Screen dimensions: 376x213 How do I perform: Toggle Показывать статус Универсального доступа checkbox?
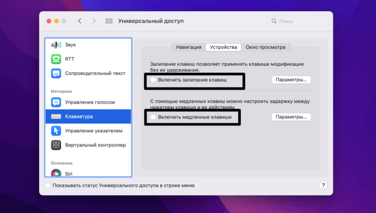pyautogui.click(x=48, y=186)
